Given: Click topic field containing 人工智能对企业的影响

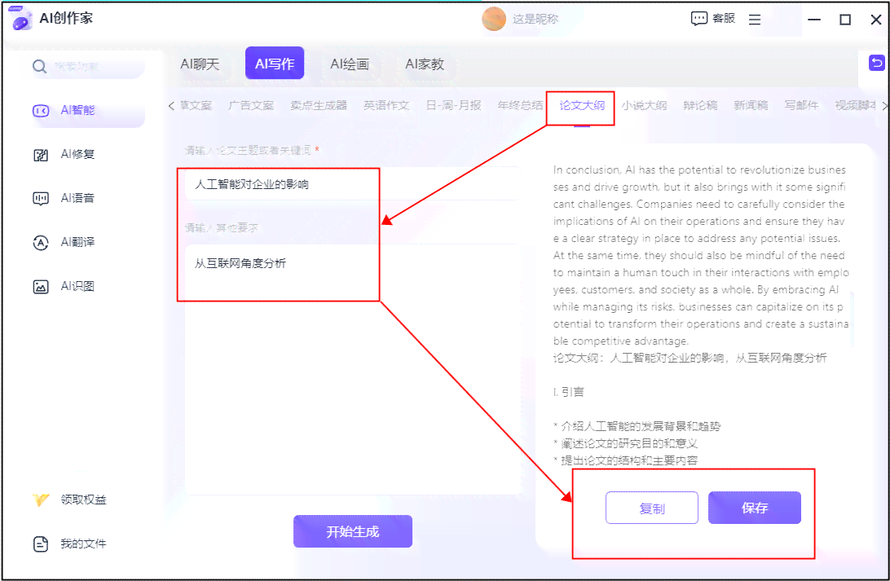Looking at the screenshot, I should (x=352, y=184).
